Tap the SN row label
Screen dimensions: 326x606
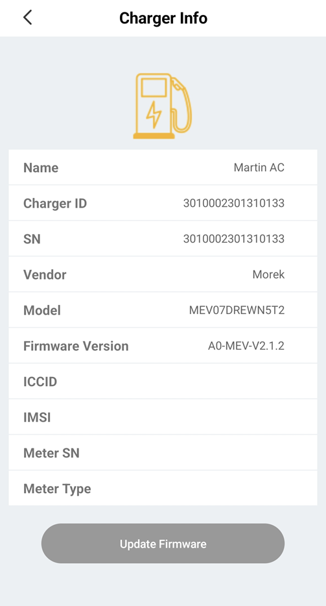click(32, 239)
